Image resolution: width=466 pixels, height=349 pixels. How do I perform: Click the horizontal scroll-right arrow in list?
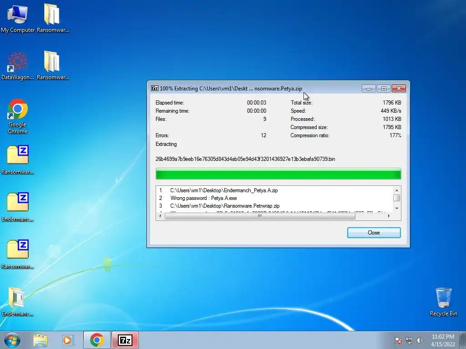click(x=389, y=216)
